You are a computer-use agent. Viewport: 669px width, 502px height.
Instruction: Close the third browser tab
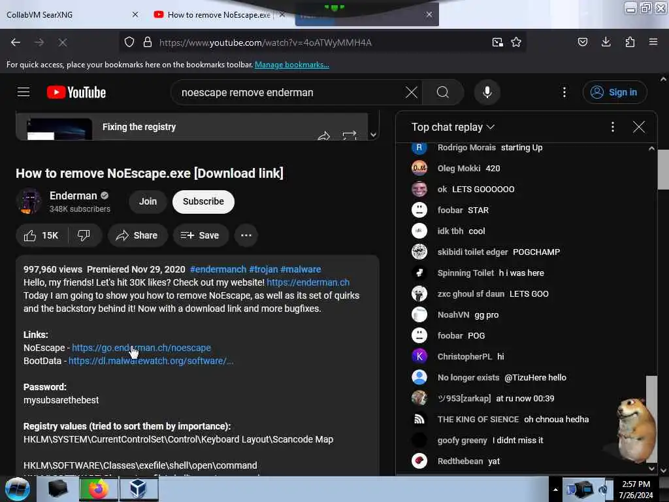[429, 14]
